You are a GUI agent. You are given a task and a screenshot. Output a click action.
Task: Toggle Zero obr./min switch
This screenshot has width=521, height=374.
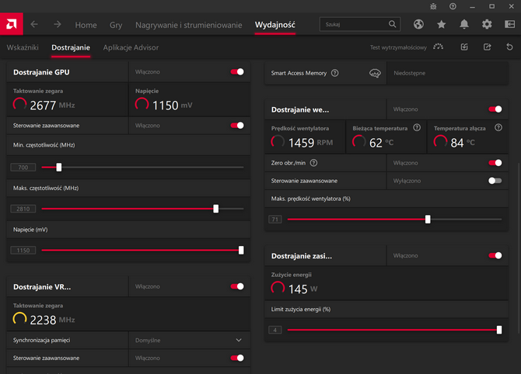click(495, 163)
